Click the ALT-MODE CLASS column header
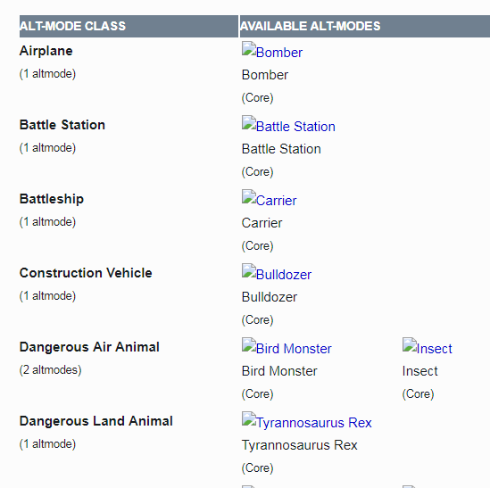 pyautogui.click(x=129, y=26)
